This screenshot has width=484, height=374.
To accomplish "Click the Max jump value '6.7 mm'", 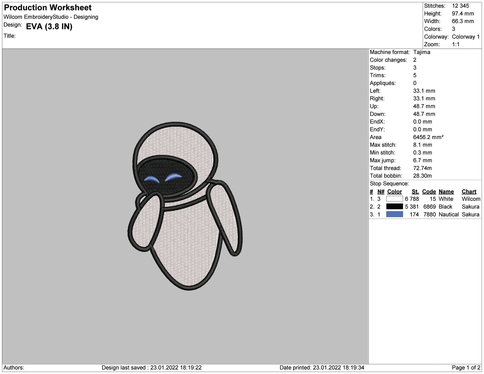I will (x=422, y=160).
